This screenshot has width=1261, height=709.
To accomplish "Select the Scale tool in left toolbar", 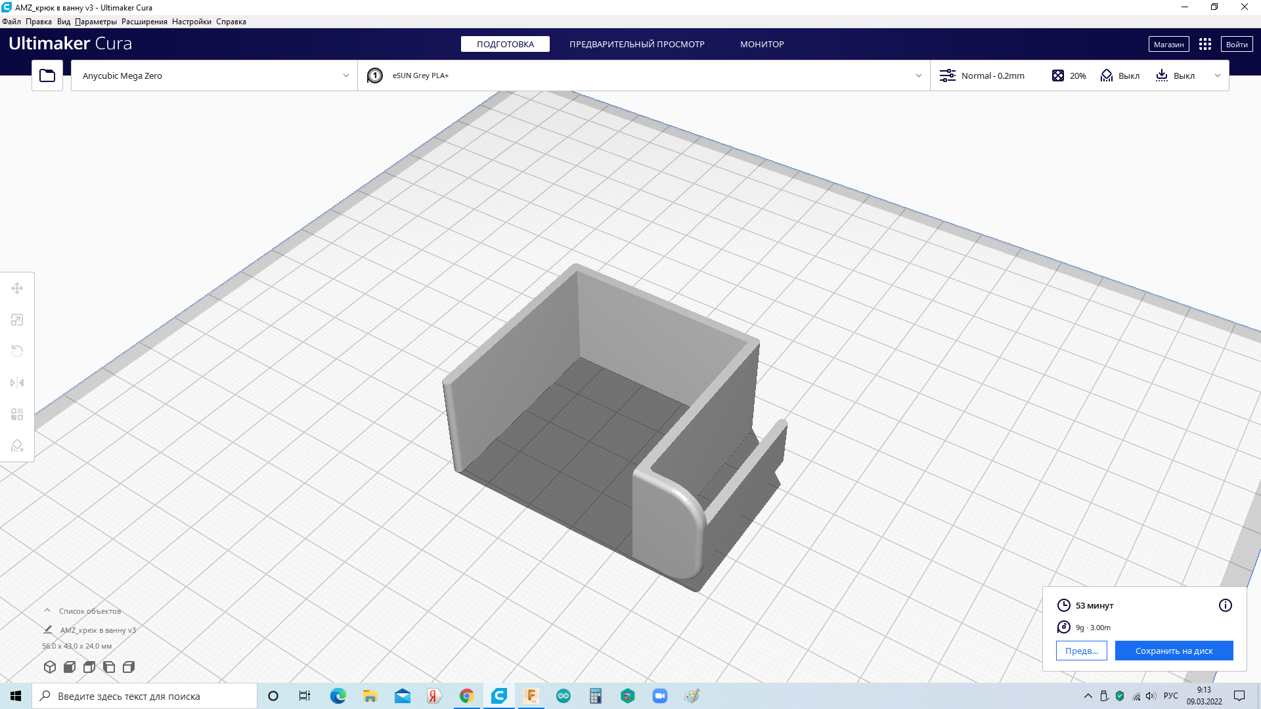I will pos(17,320).
